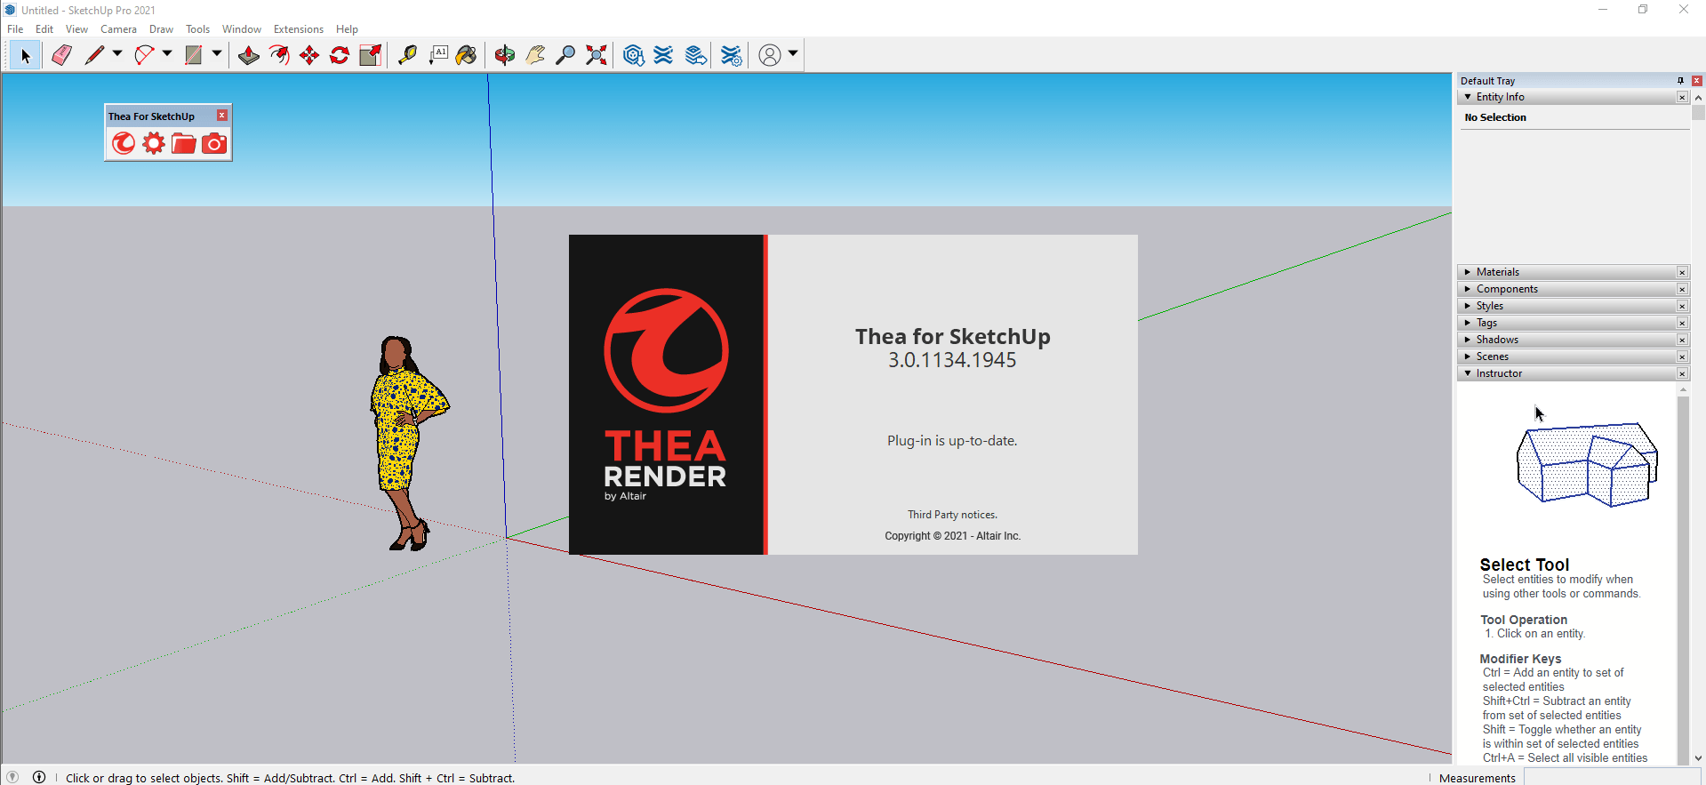
Task: Collapse the Instructor panel
Action: [1468, 373]
